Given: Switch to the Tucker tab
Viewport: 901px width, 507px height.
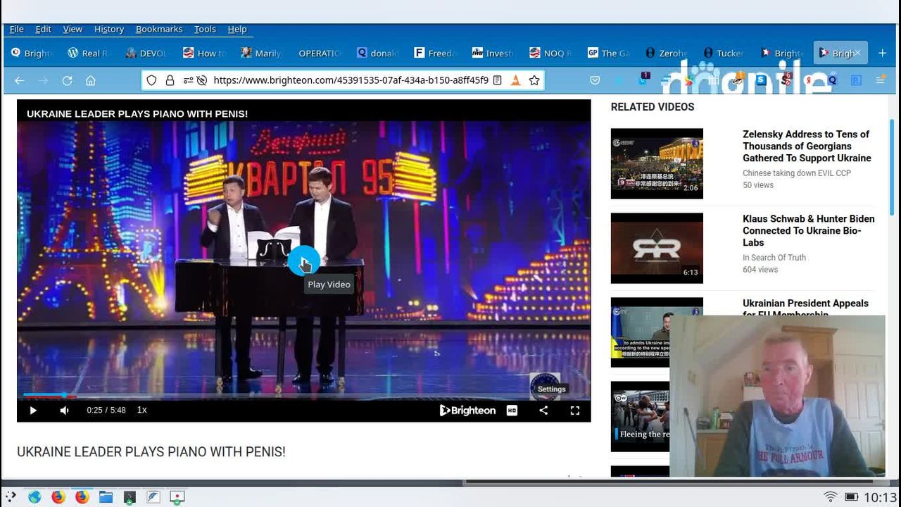Looking at the screenshot, I should (724, 53).
